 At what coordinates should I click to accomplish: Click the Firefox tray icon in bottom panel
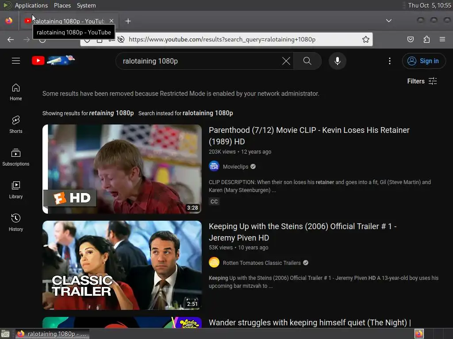click(419, 334)
